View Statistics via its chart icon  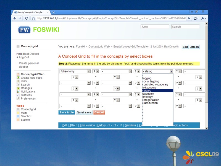click(x=18, y=95)
